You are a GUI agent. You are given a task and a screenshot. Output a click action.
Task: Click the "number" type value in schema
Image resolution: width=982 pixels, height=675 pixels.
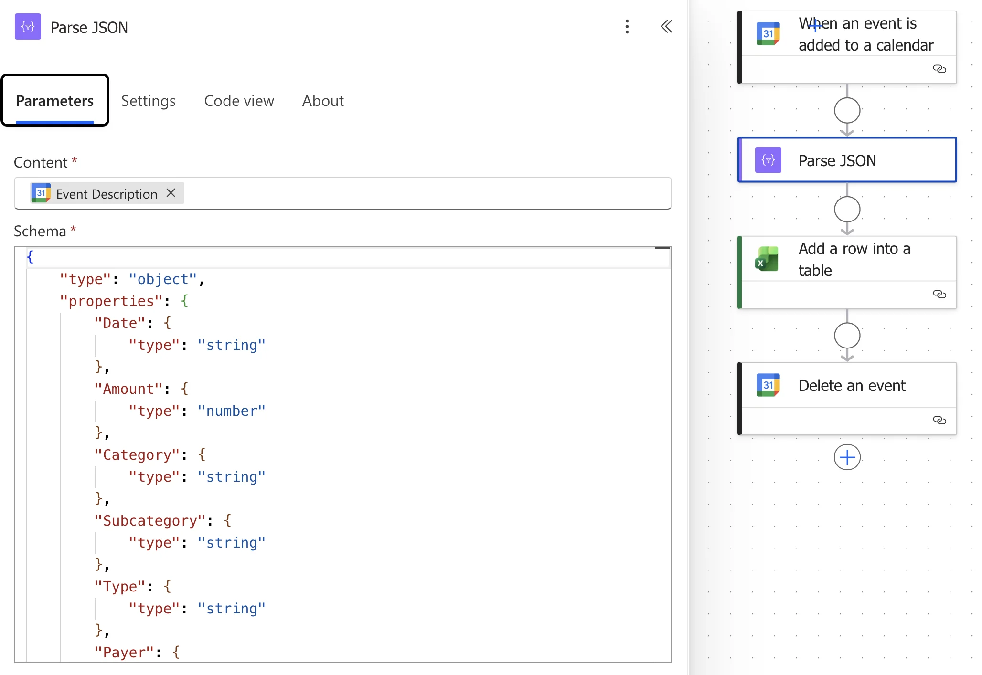(231, 411)
